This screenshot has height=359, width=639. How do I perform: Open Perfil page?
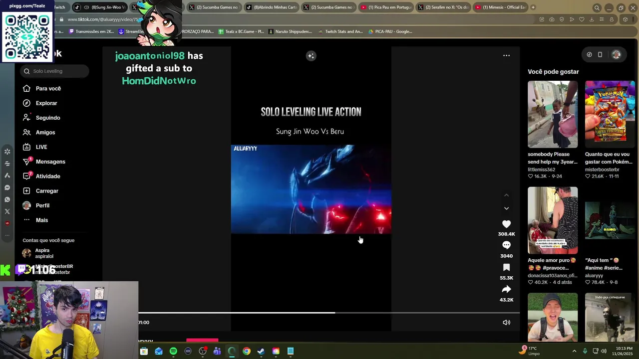pyautogui.click(x=36, y=205)
